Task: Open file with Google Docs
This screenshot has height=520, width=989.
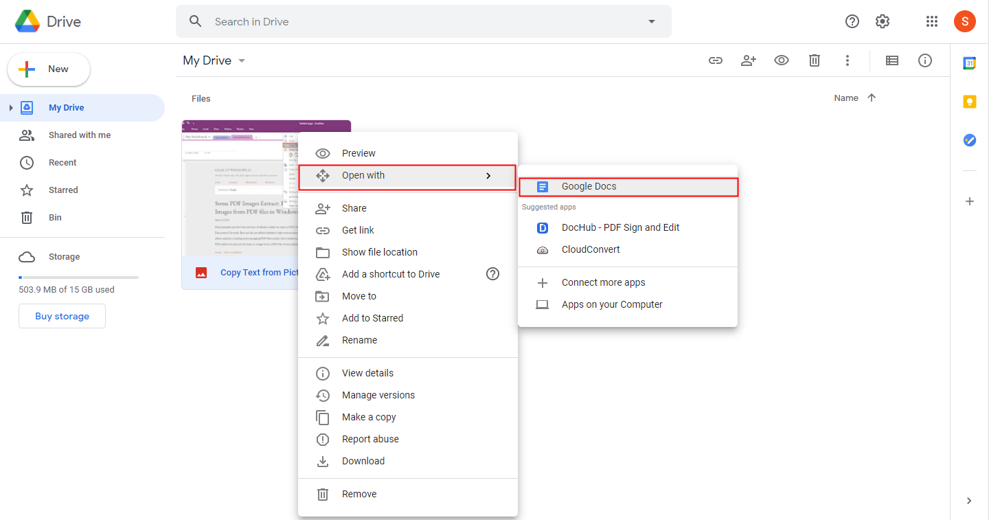Action: pos(628,187)
